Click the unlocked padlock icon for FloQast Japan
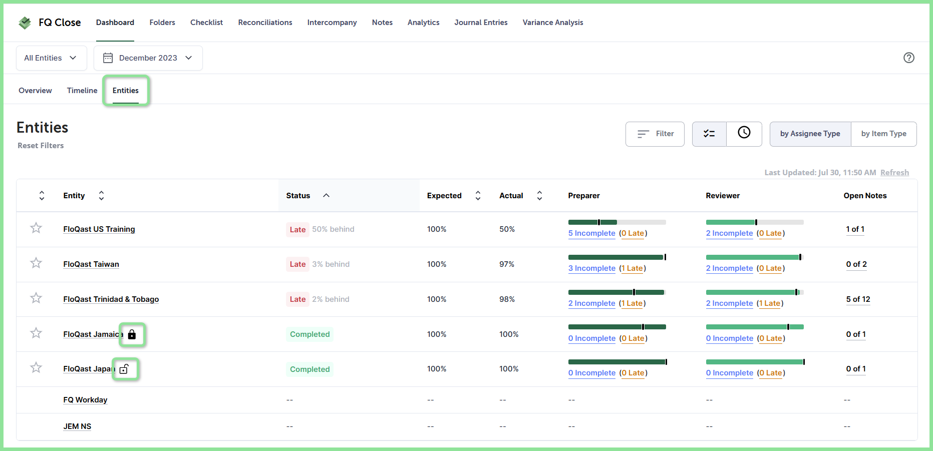The height and width of the screenshot is (451, 933). [x=124, y=369]
